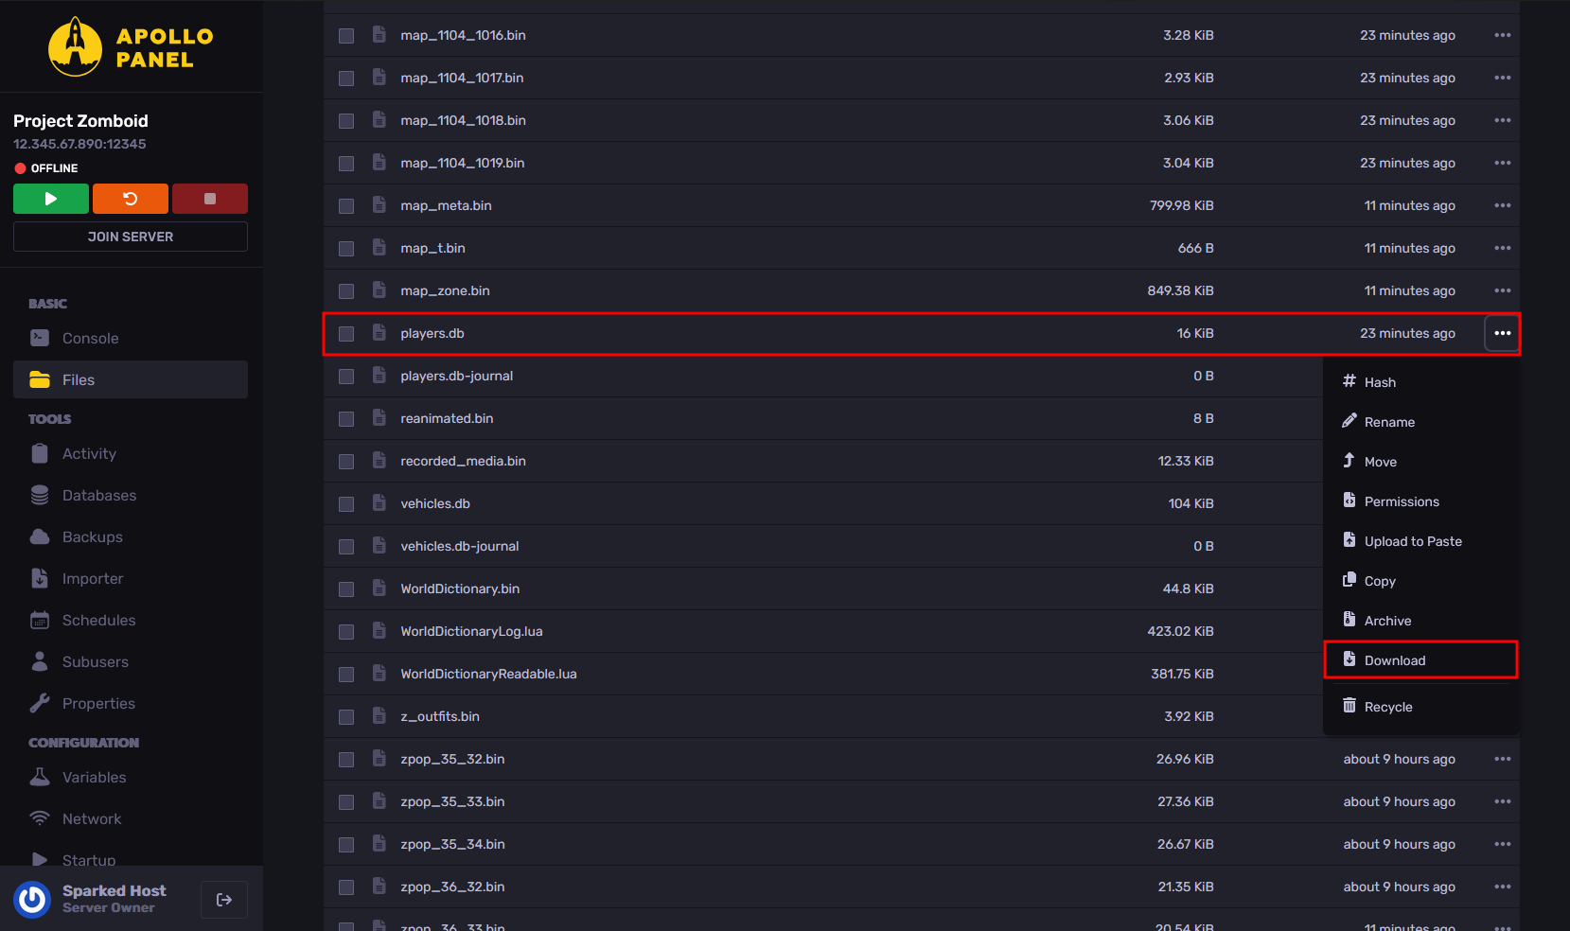Open Schedules from the Tools sidebar
This screenshot has width=1570, height=931.
(x=98, y=621)
